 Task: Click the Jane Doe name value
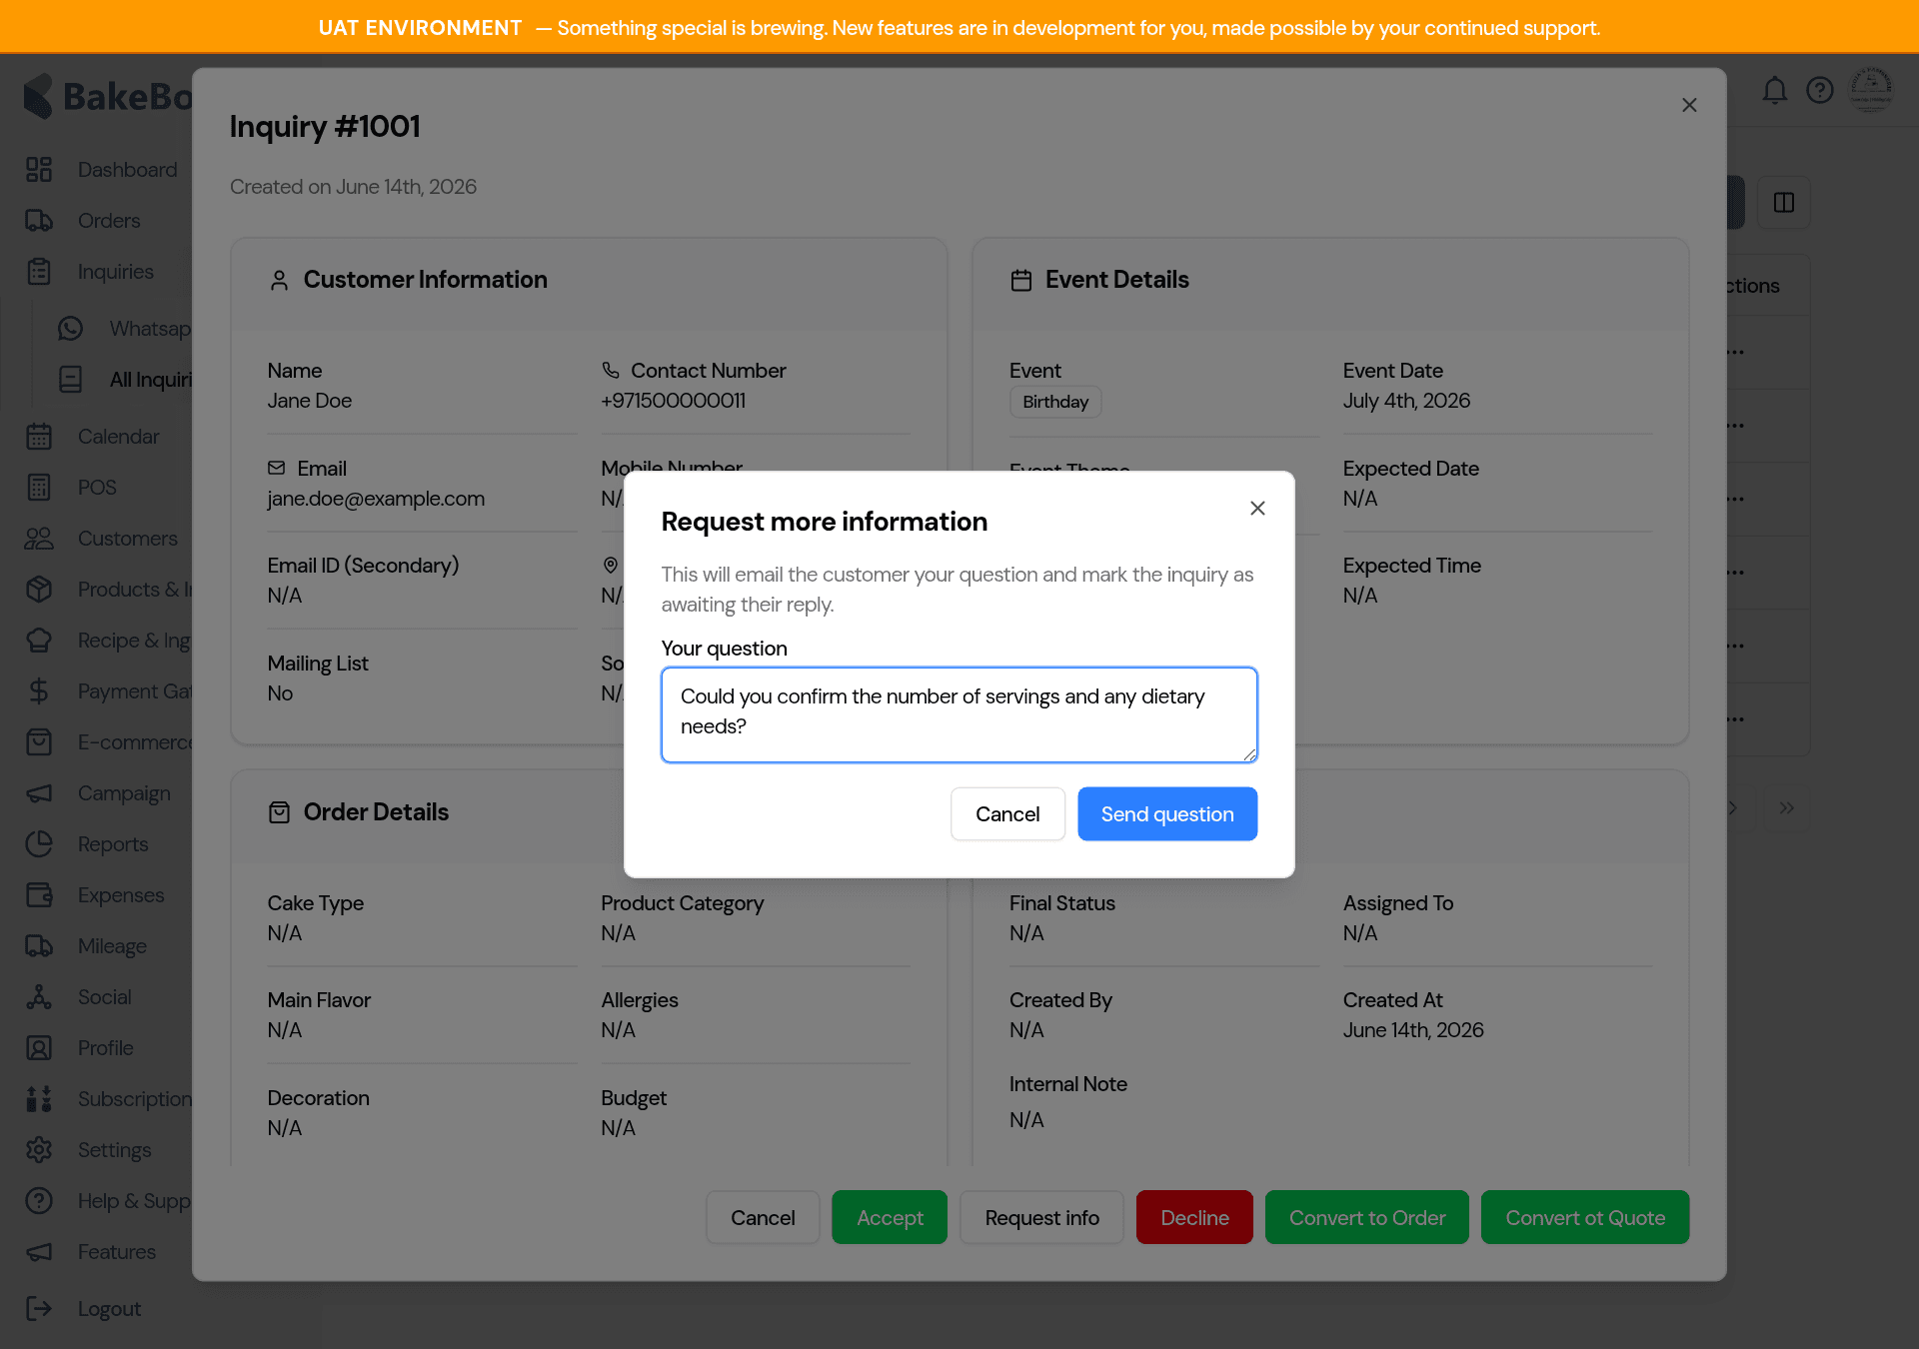pos(310,401)
